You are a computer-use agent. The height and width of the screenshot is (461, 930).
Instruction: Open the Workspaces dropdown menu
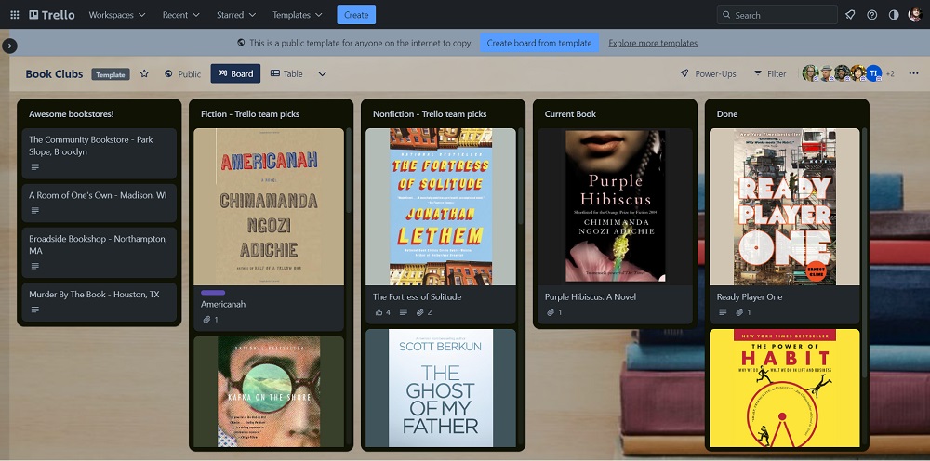pos(116,15)
